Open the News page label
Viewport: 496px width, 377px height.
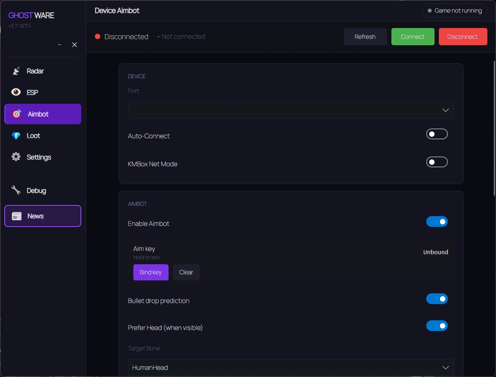click(x=36, y=216)
